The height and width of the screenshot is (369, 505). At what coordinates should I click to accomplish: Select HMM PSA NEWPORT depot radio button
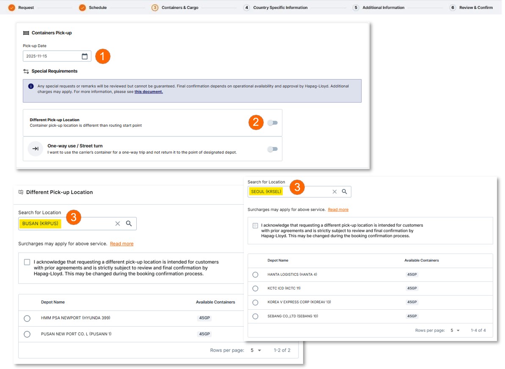pyautogui.click(x=27, y=318)
